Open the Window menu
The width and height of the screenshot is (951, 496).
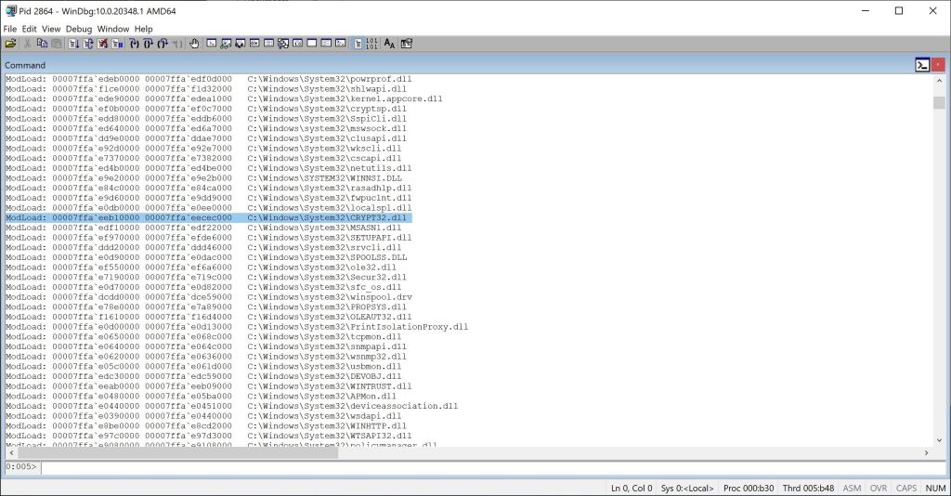tap(113, 29)
